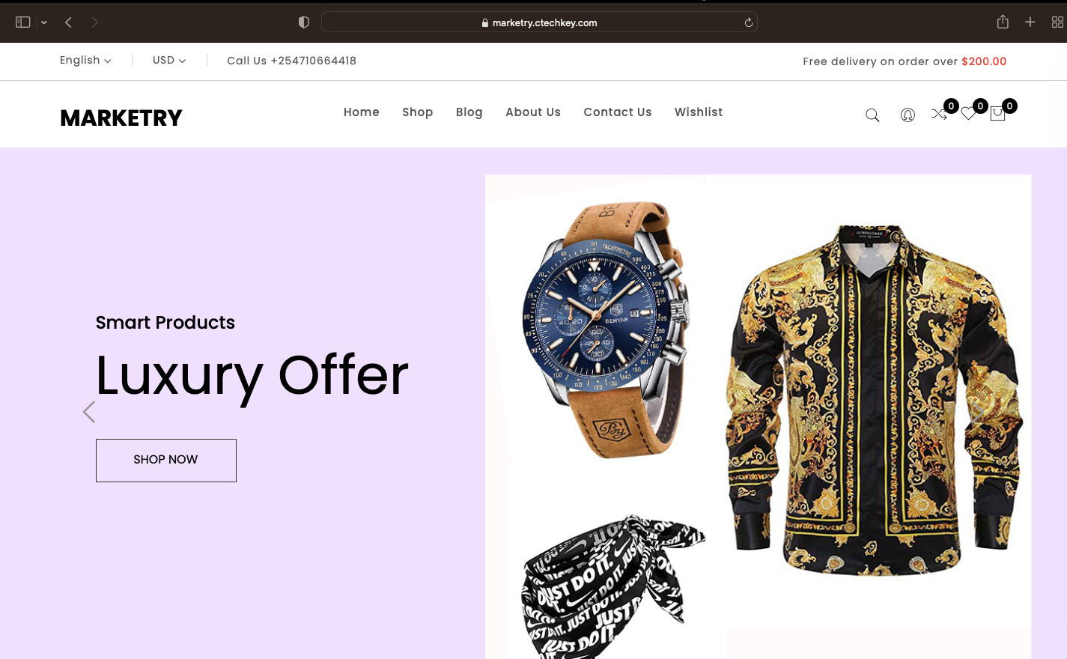The height and width of the screenshot is (659, 1067).
Task: Open the compare products shuffle icon
Action: [939, 115]
